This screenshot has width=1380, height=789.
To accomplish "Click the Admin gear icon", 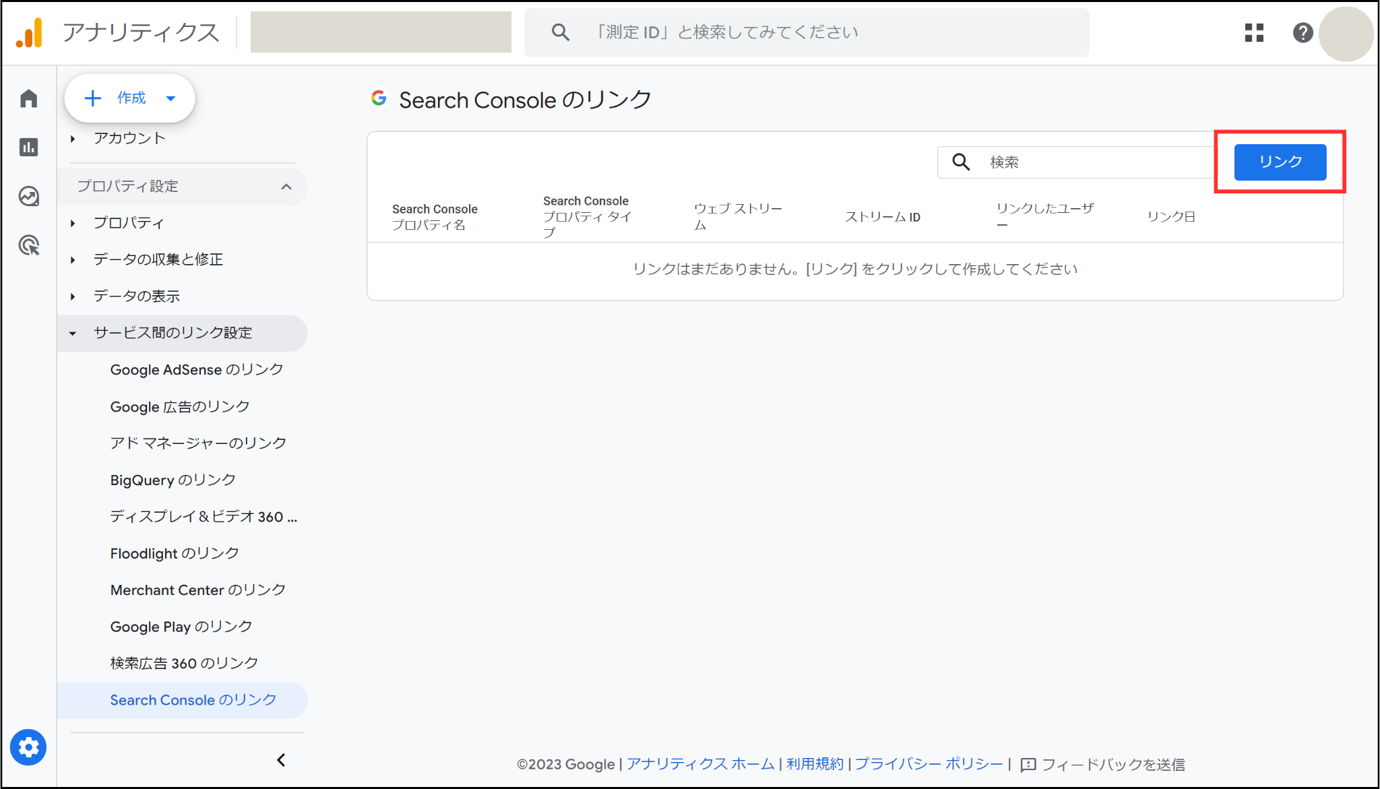I will 28,747.
